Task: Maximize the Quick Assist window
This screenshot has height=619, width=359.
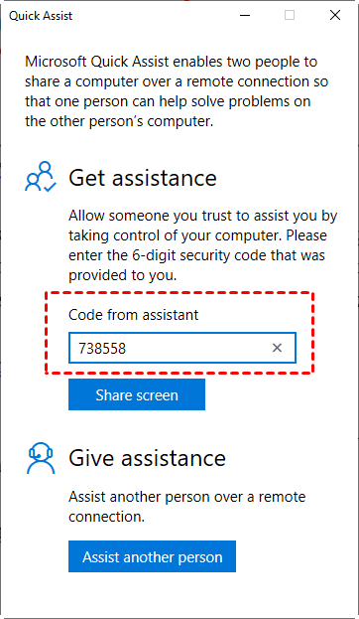Action: pyautogui.click(x=290, y=15)
